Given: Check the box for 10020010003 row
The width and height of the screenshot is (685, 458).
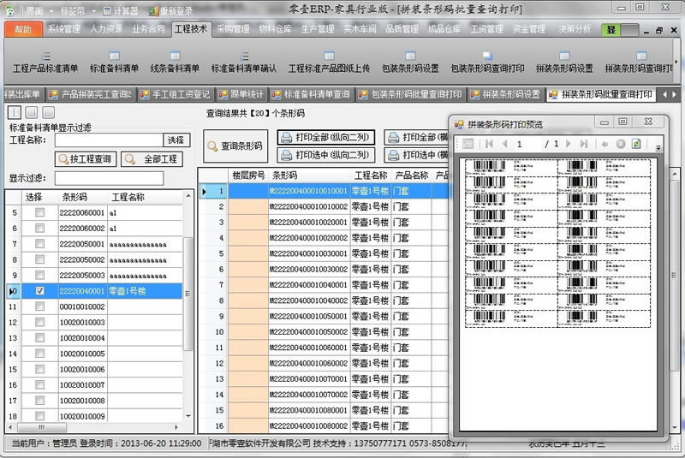Looking at the screenshot, I should click(39, 322).
